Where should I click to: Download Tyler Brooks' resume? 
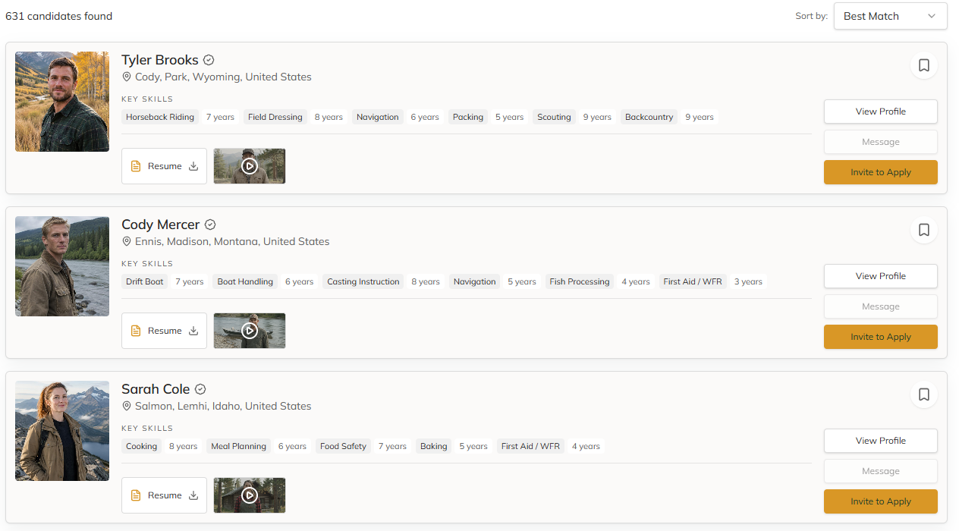point(164,166)
